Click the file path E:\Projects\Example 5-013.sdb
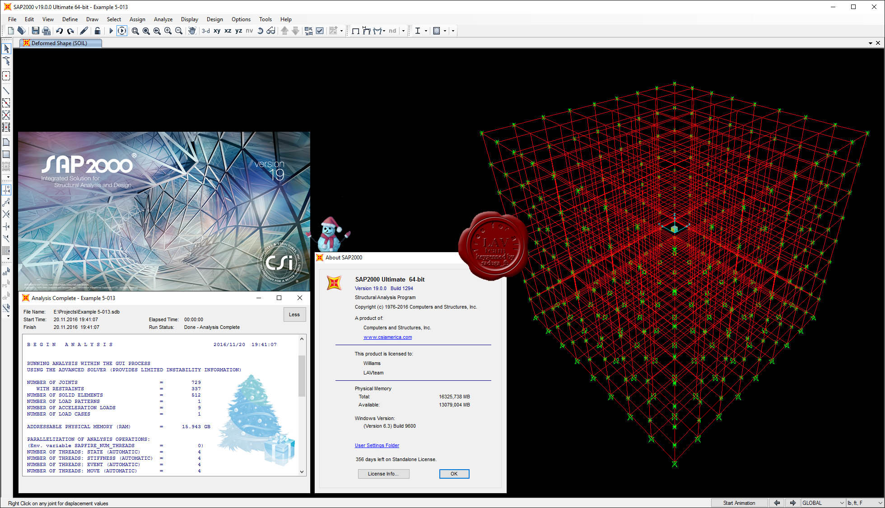885x508 pixels. [87, 312]
